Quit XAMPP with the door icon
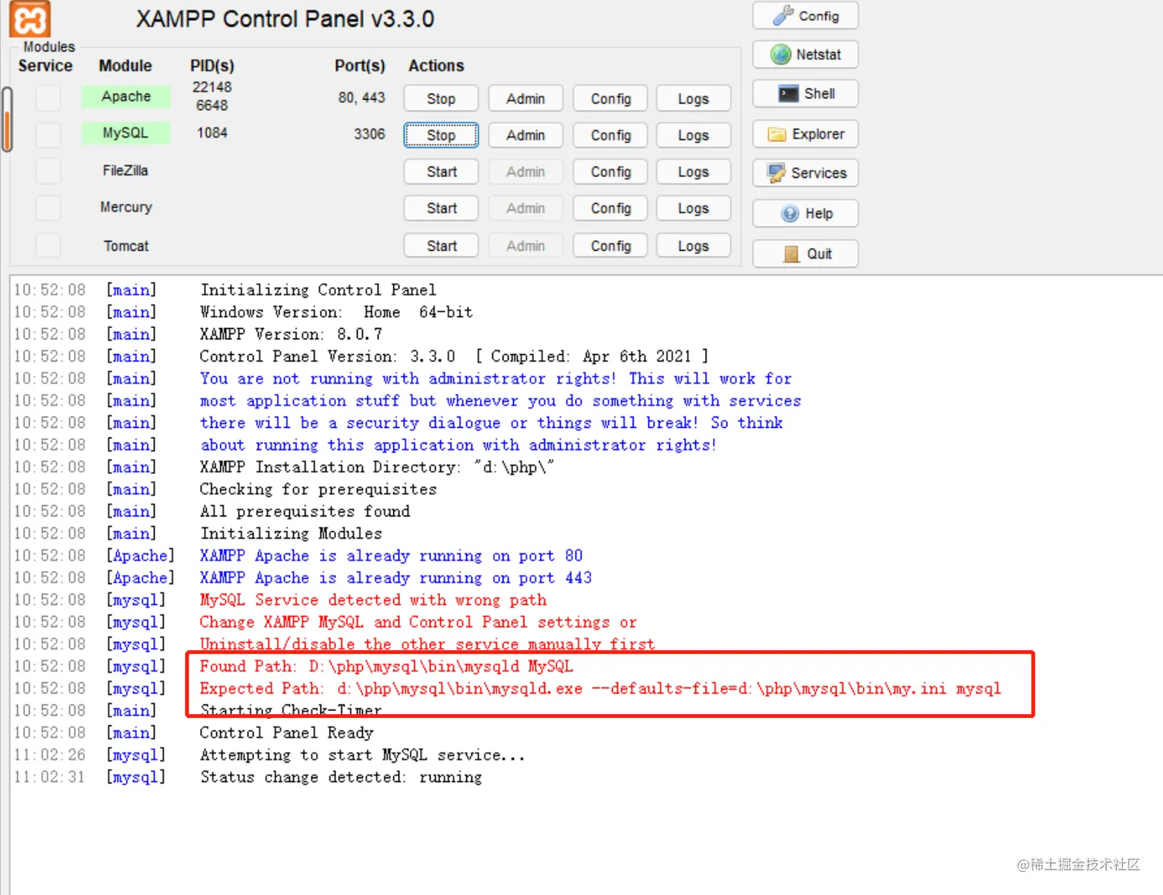Viewport: 1163px width, 895px height. coord(805,254)
